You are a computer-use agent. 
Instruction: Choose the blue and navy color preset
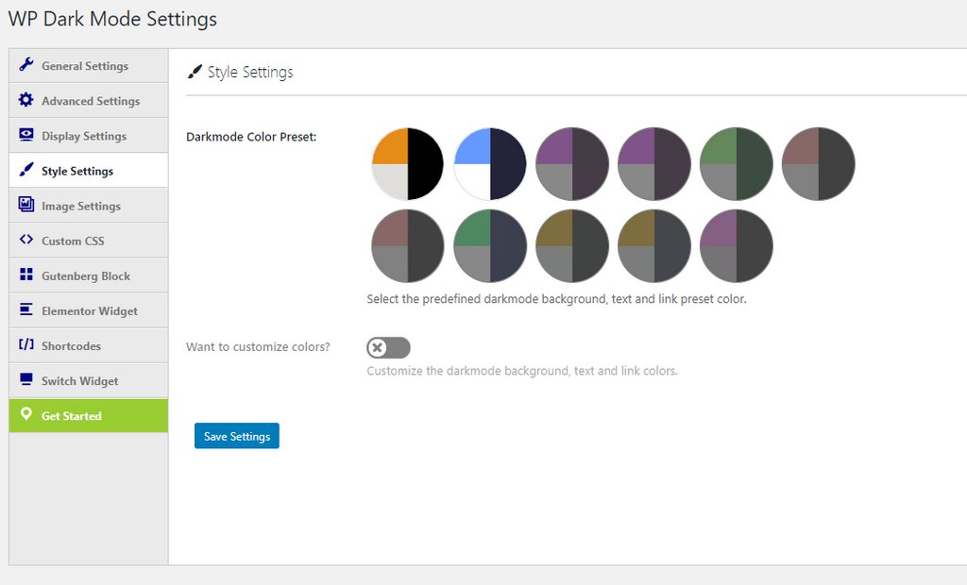click(489, 164)
